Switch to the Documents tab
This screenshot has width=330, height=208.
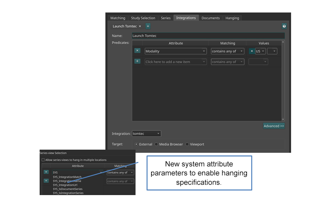(x=211, y=18)
